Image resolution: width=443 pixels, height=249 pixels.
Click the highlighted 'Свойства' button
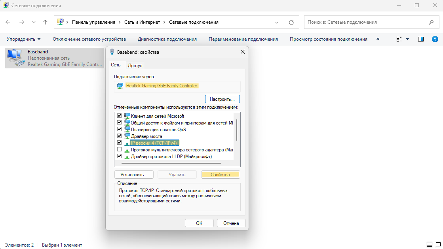point(221,175)
